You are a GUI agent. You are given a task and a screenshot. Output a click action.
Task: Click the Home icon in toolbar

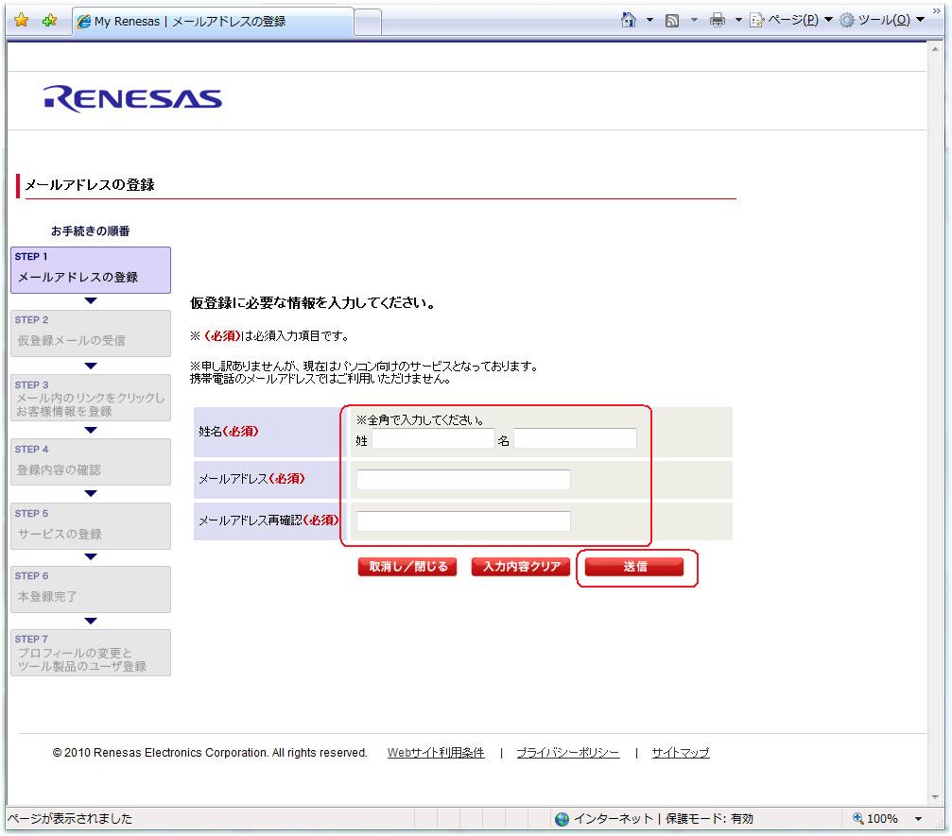[x=629, y=20]
